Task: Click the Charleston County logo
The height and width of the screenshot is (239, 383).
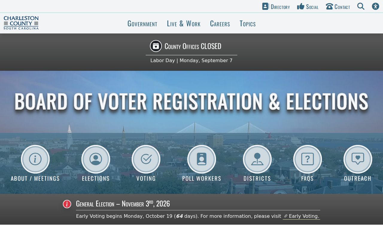Action: [x=21, y=23]
